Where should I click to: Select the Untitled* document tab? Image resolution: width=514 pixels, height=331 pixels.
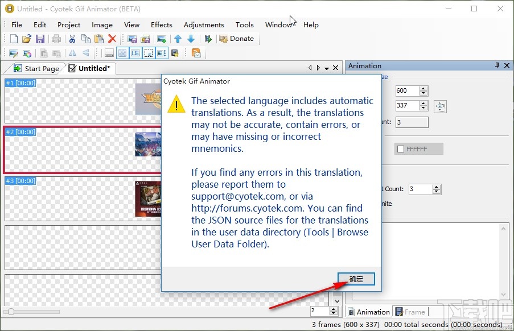tap(89, 68)
